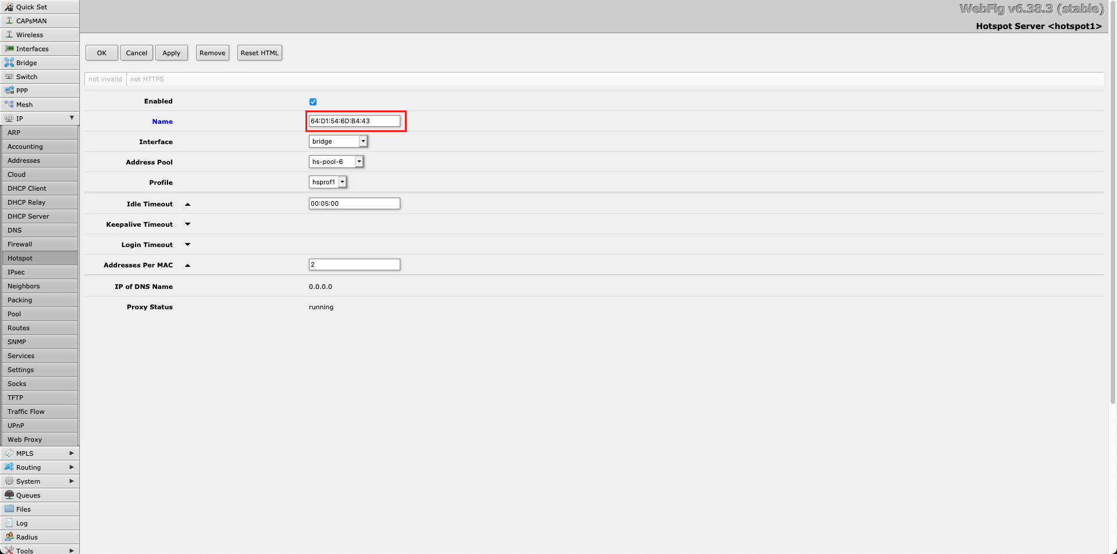Collapse the Addresses Per MAC field
Viewport: 1117px width, 554px height.
(x=187, y=265)
